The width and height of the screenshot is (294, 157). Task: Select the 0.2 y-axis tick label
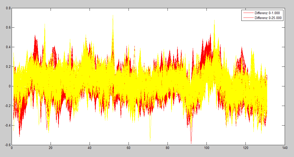pos(8,67)
